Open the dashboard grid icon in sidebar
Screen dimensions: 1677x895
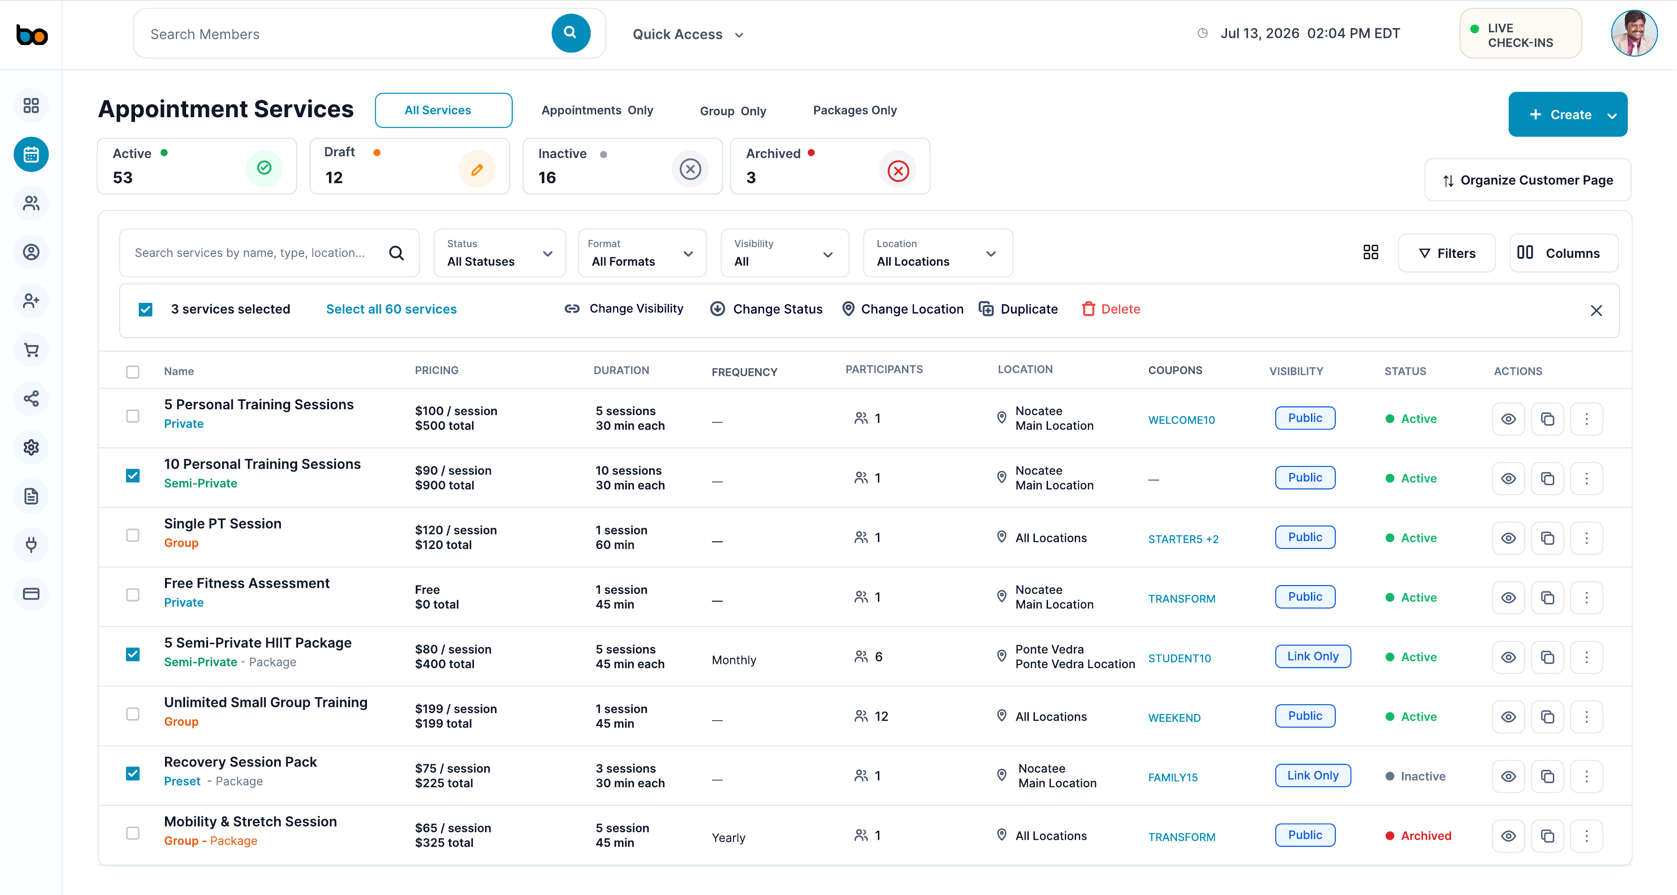30,105
